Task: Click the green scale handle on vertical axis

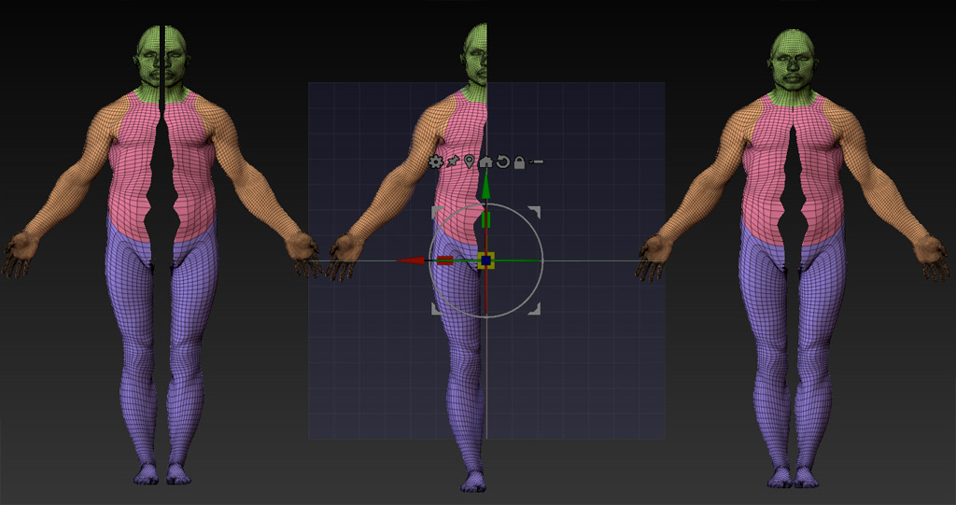Action: coord(485,220)
